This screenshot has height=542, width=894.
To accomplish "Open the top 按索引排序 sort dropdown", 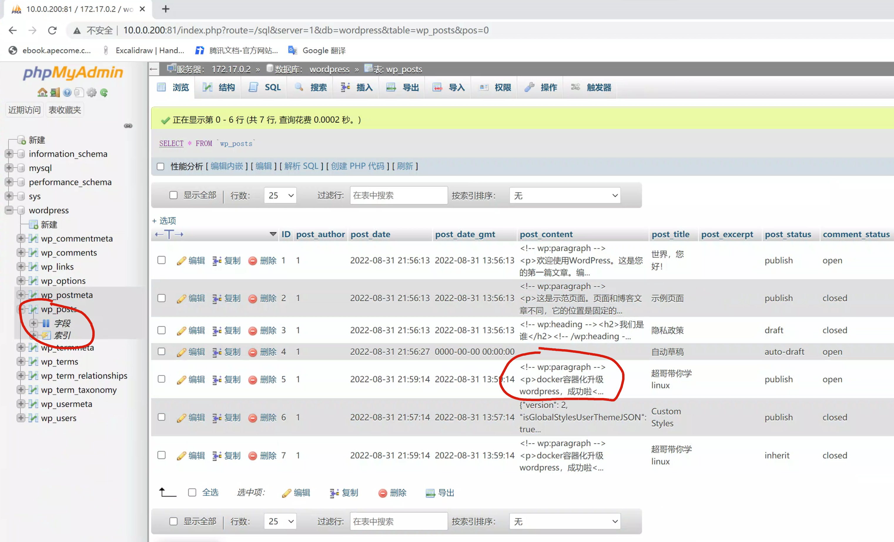I will [x=565, y=195].
